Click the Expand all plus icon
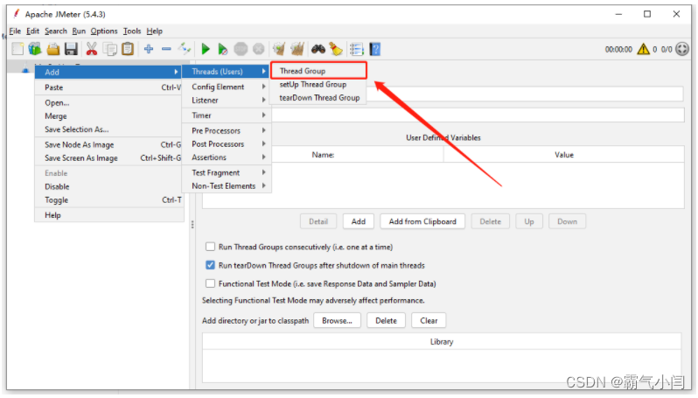The width and height of the screenshot is (698, 398). [x=149, y=49]
